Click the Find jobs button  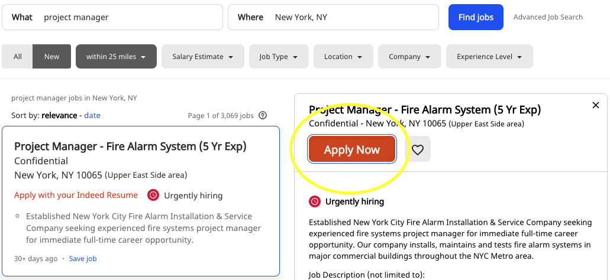click(x=476, y=17)
